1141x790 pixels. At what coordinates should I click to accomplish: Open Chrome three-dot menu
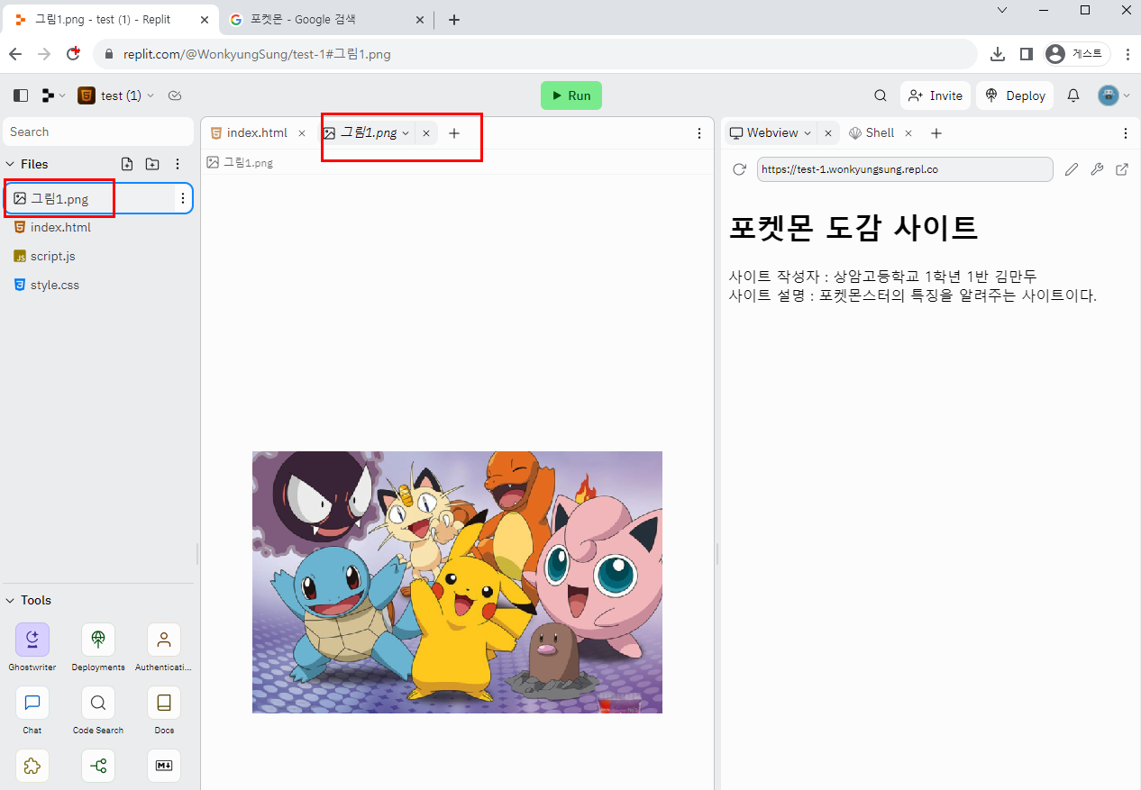tap(1128, 54)
